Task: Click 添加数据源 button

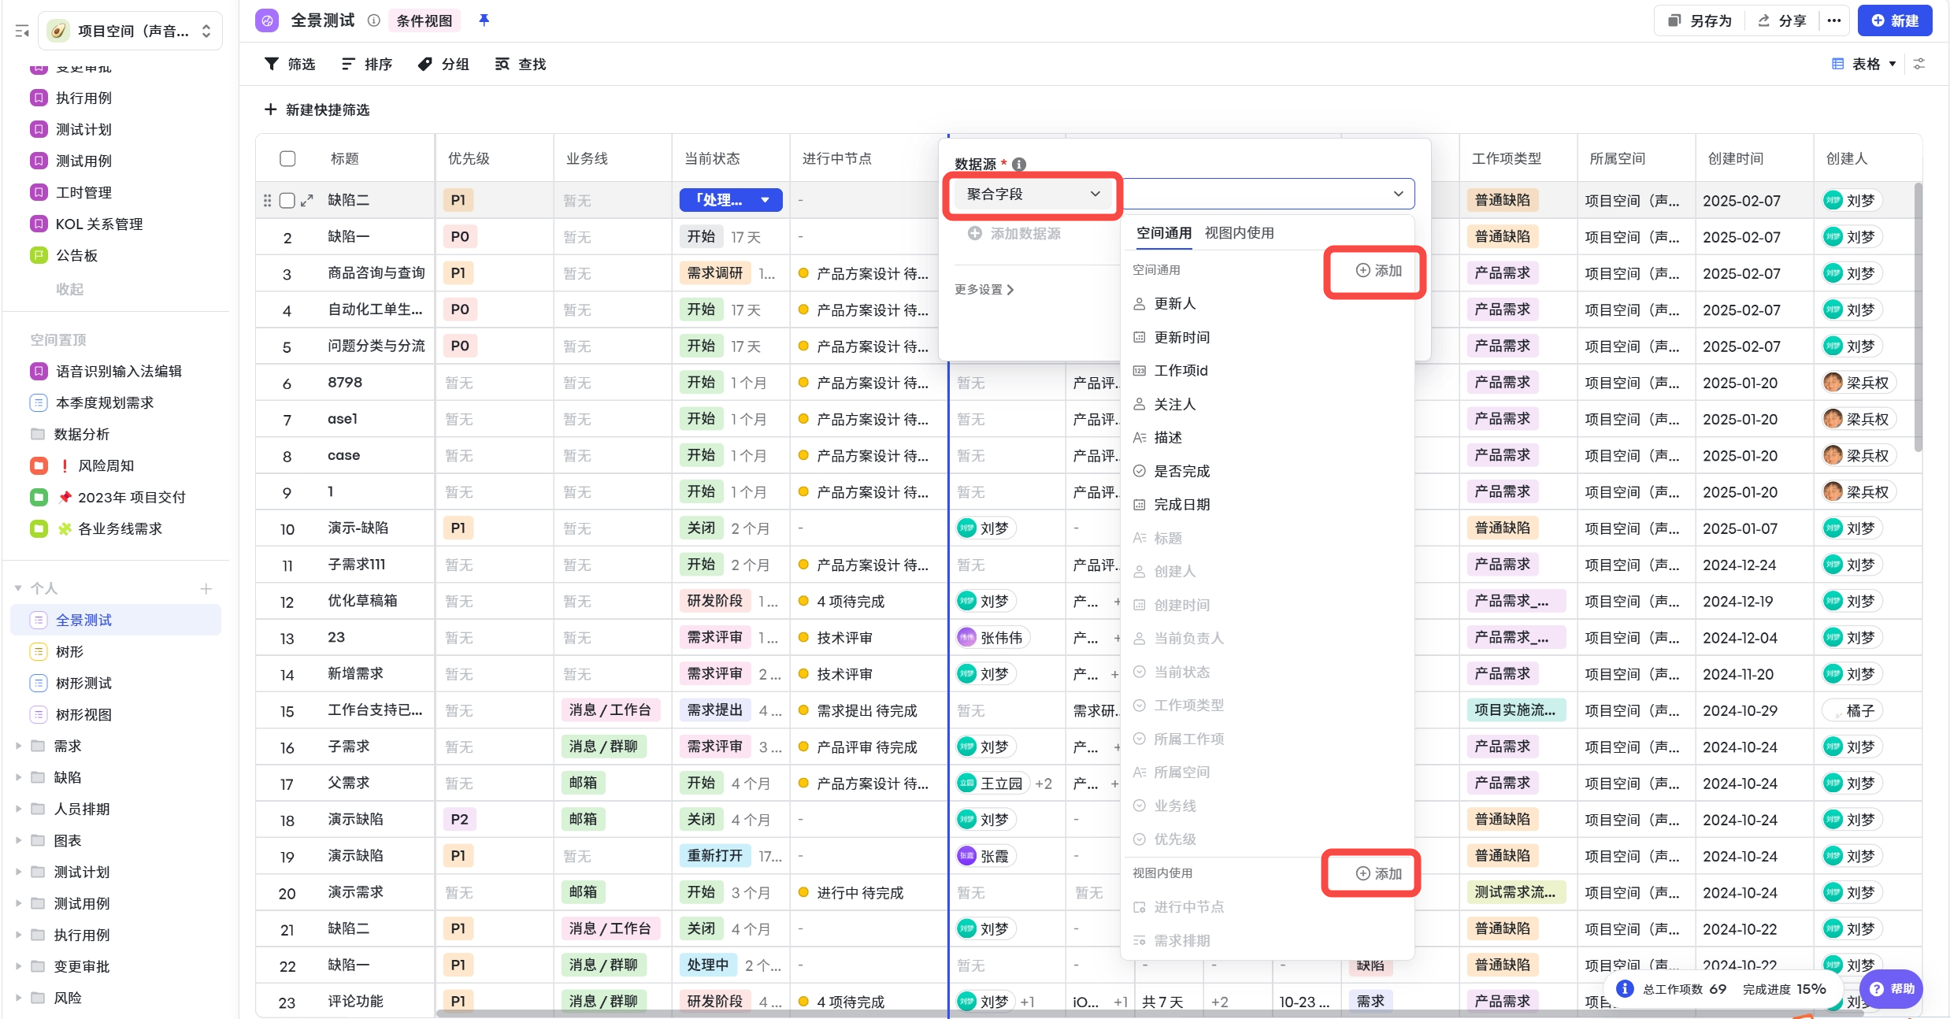Action: [x=1014, y=234]
